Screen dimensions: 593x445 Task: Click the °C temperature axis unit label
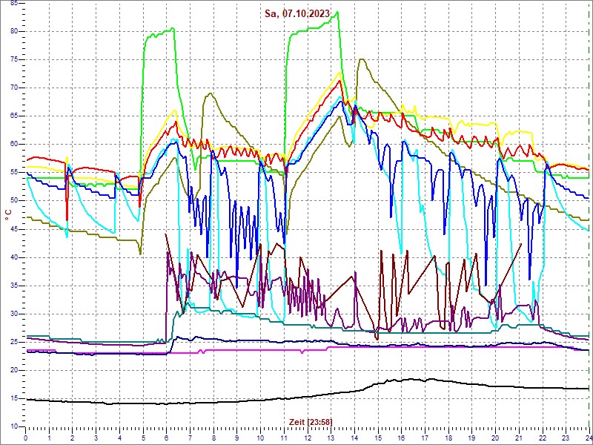(x=8, y=215)
